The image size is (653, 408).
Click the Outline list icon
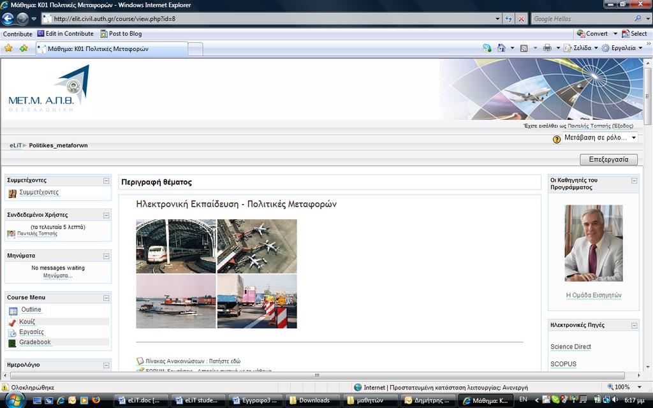coord(13,310)
